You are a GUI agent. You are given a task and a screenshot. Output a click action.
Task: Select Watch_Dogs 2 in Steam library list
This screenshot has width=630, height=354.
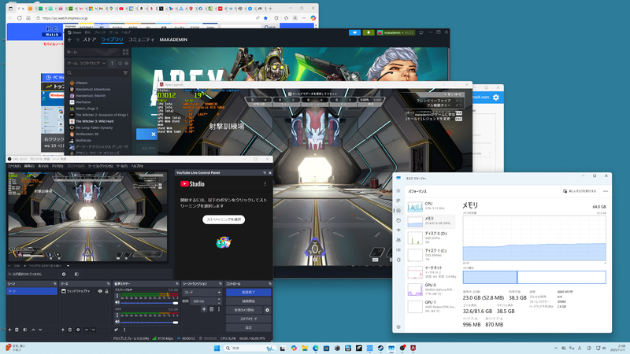[x=87, y=109]
